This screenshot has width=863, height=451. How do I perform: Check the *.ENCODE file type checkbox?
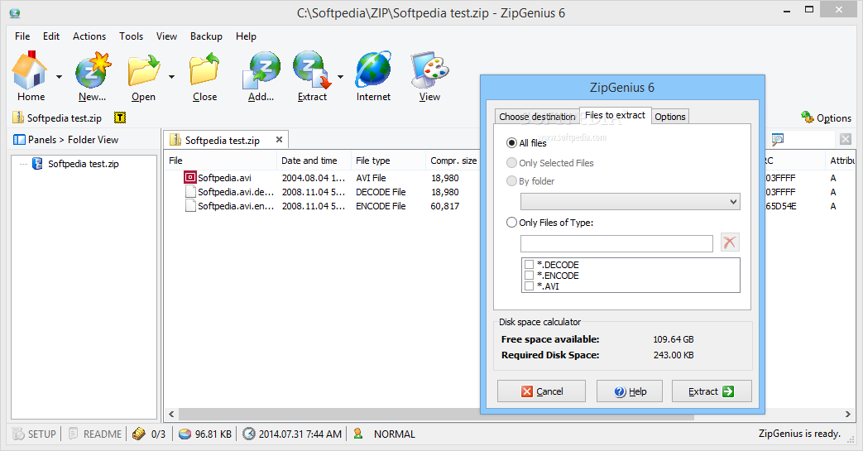pos(529,276)
